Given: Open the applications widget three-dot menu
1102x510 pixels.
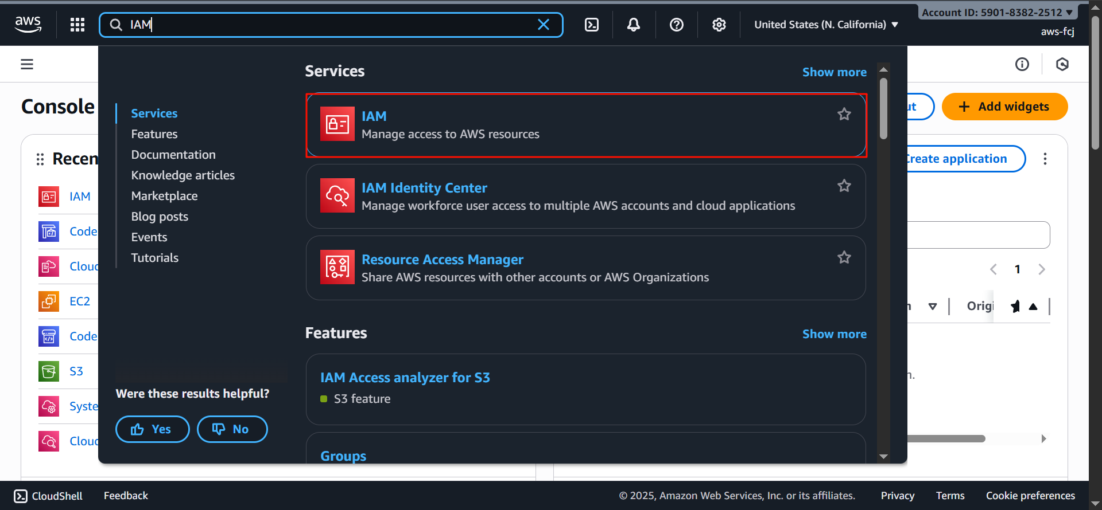Looking at the screenshot, I should [1045, 159].
